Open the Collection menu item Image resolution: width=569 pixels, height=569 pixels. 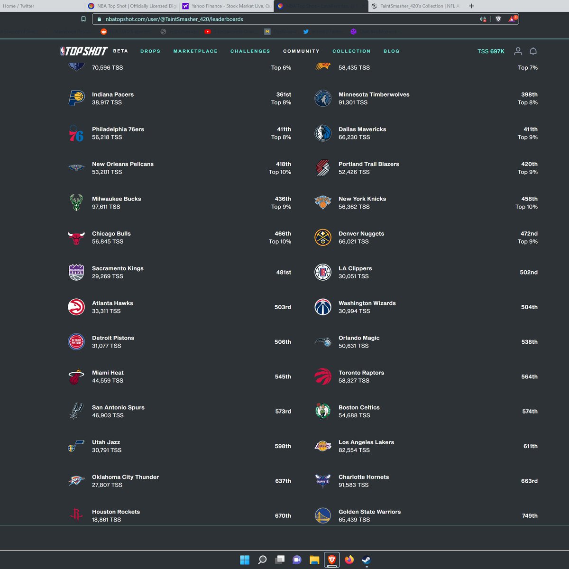(351, 51)
